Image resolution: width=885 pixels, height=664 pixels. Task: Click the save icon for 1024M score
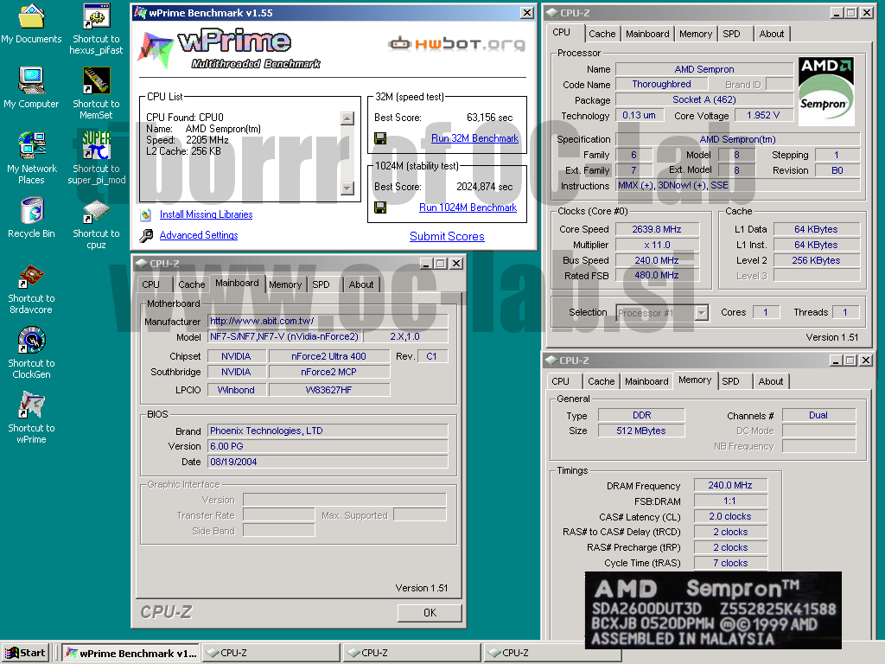380,207
